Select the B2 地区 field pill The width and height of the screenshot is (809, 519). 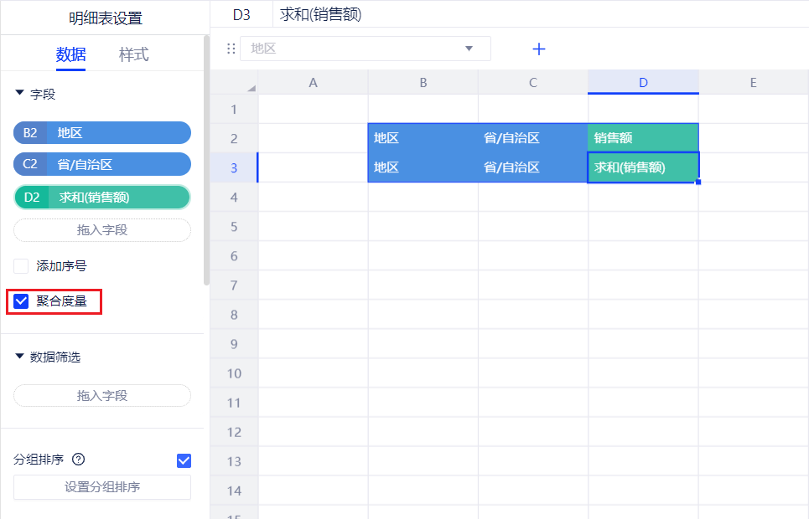coord(102,133)
